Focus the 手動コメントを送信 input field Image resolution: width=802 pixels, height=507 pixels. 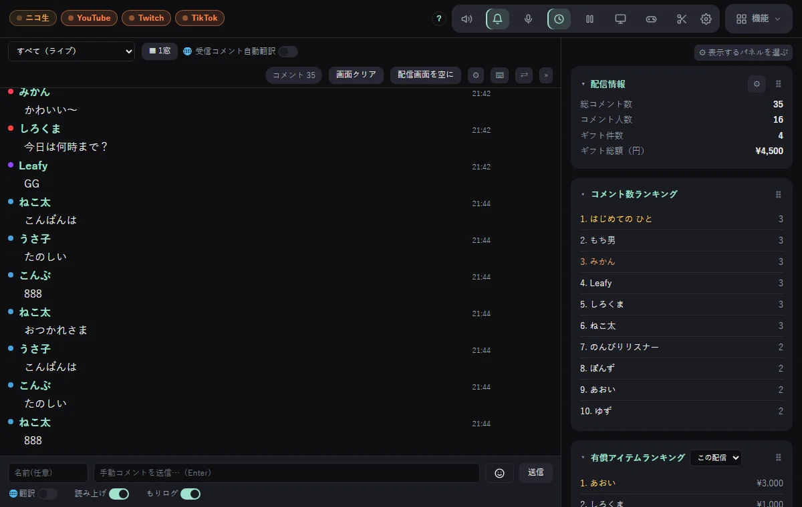tap(287, 472)
